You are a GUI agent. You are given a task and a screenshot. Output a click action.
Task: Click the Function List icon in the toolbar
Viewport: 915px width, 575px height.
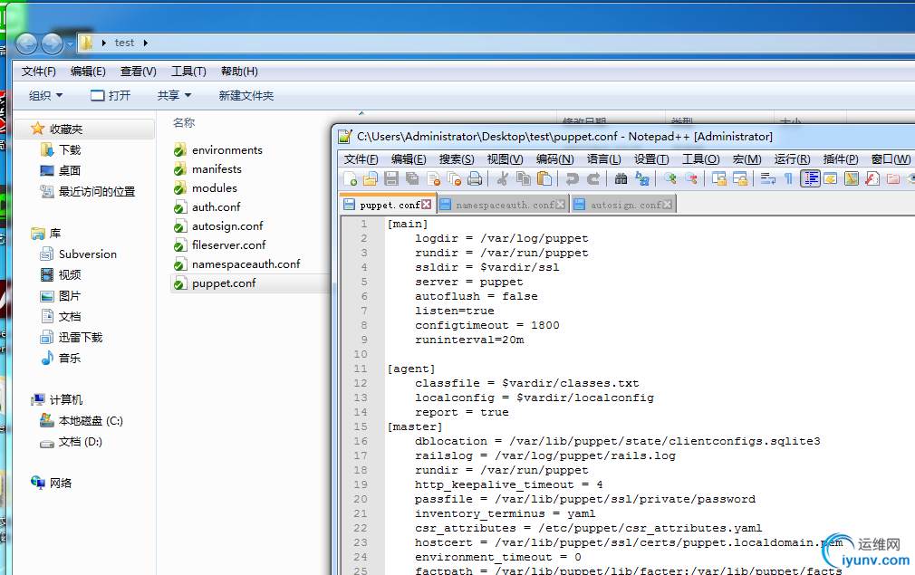point(872,179)
